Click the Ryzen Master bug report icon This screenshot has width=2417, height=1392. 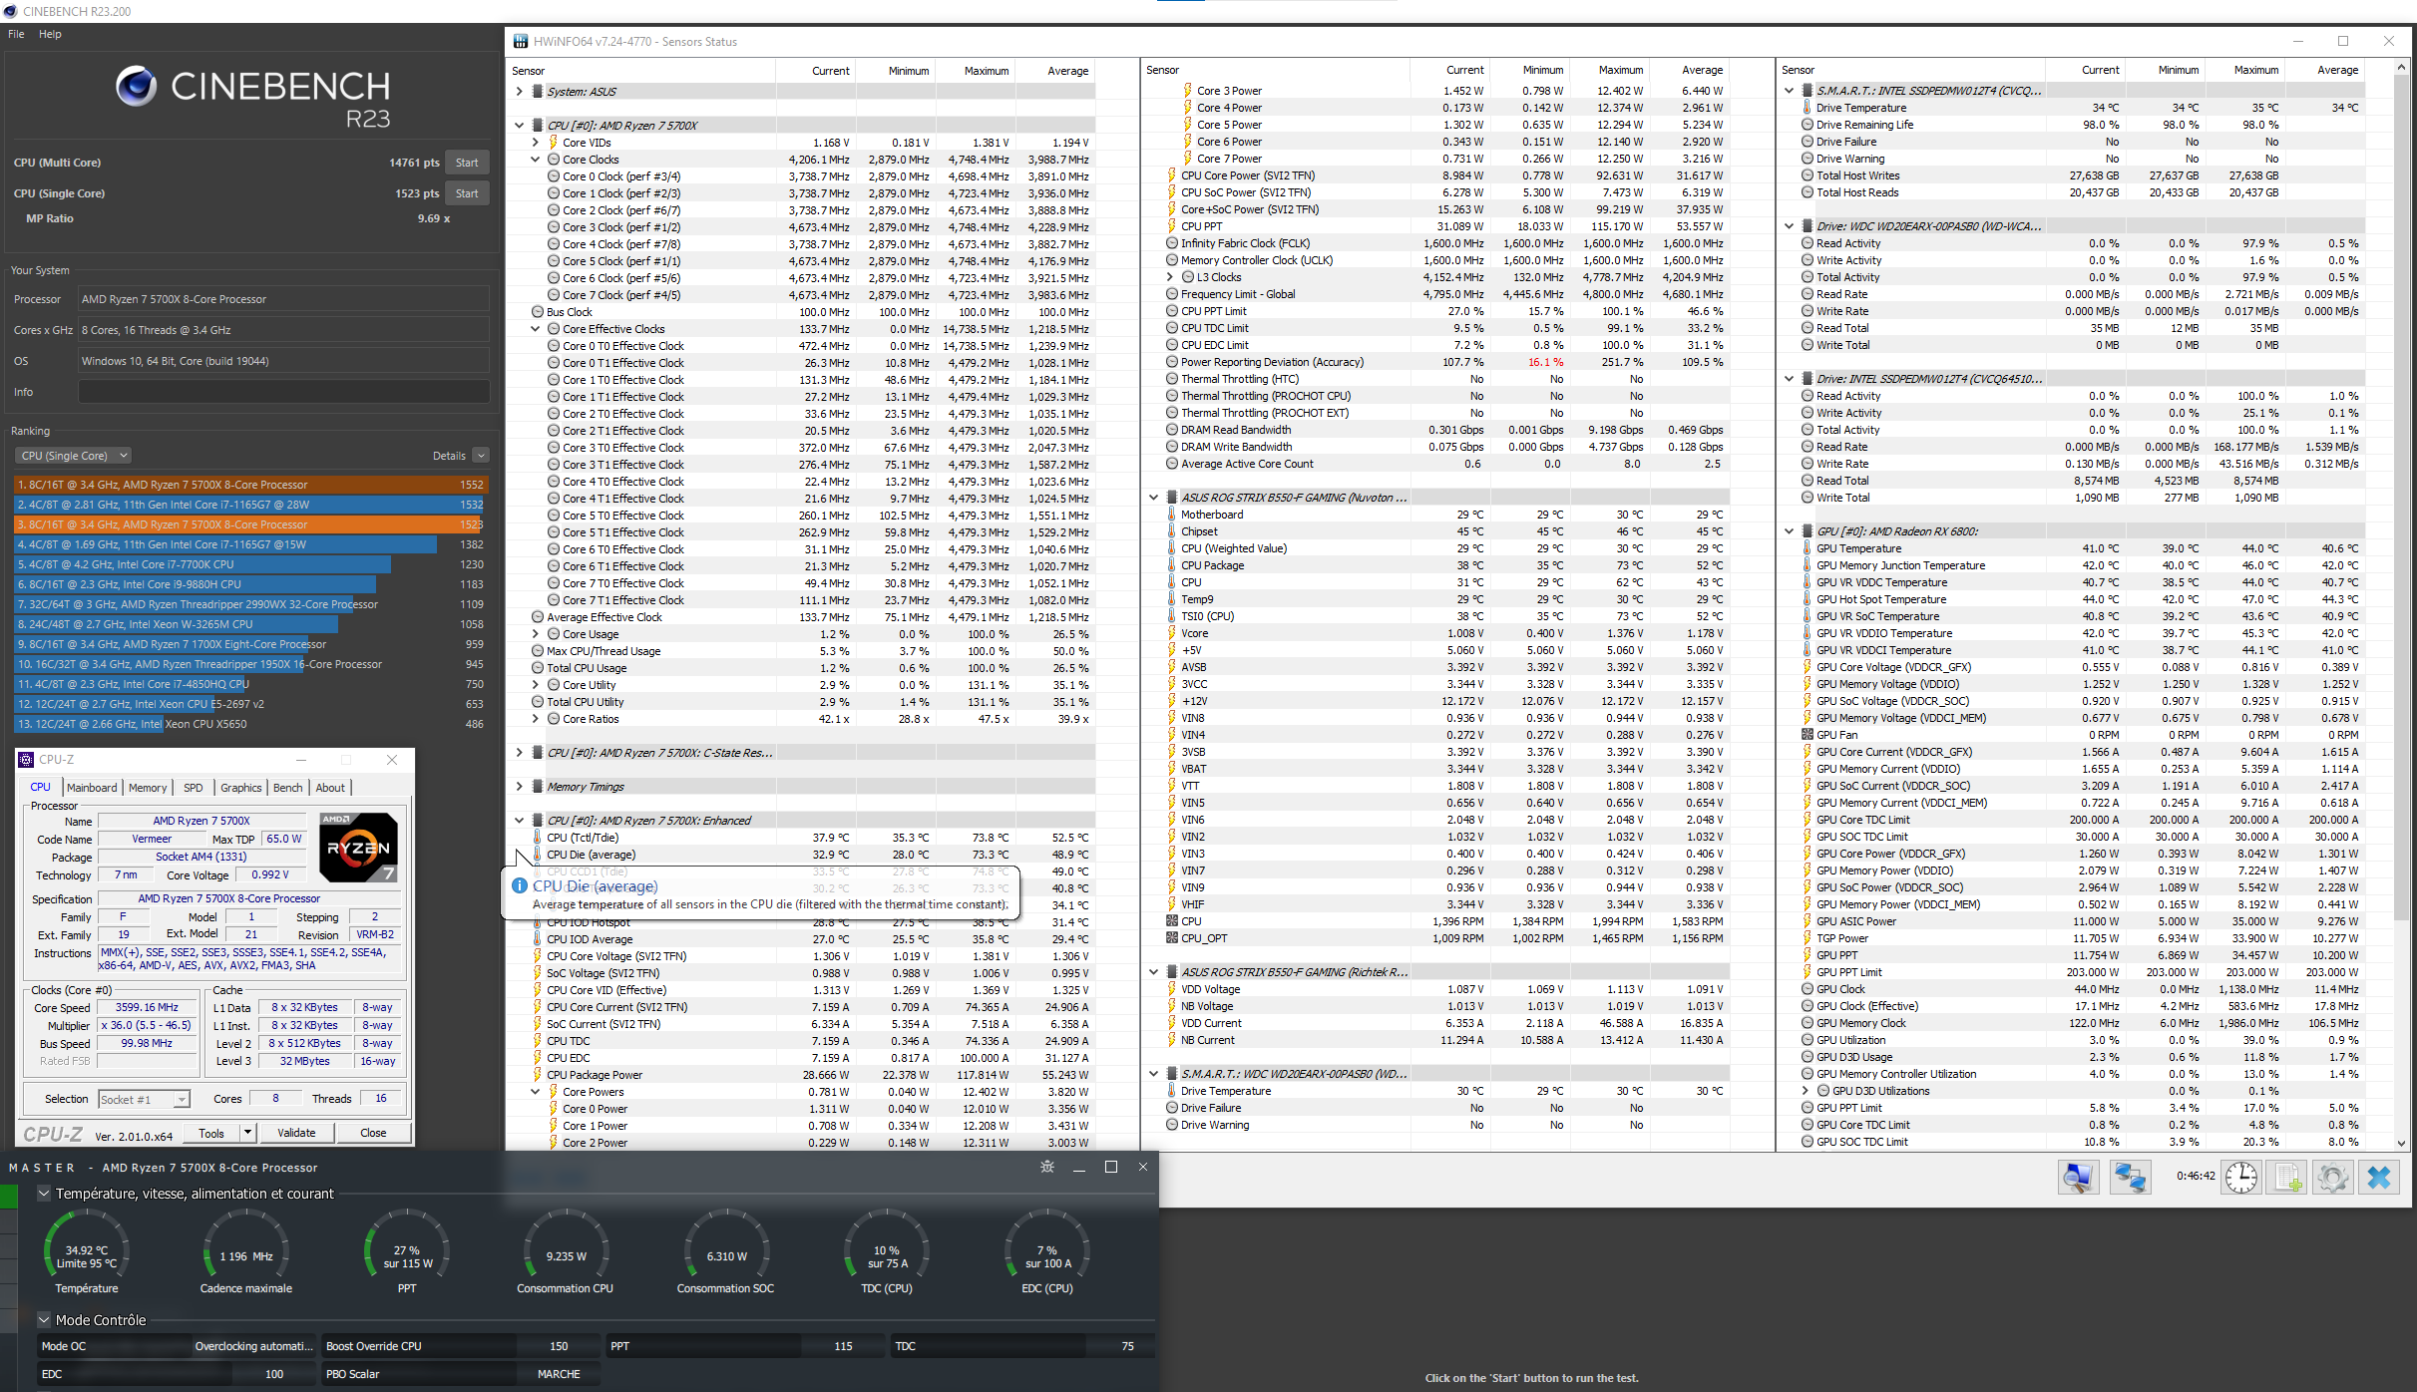pyautogui.click(x=1046, y=1167)
